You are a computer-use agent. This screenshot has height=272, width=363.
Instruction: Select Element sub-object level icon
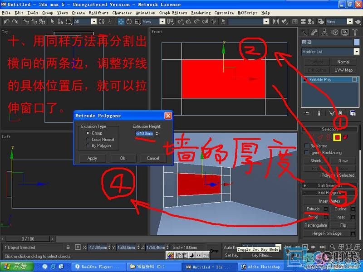click(x=345, y=137)
